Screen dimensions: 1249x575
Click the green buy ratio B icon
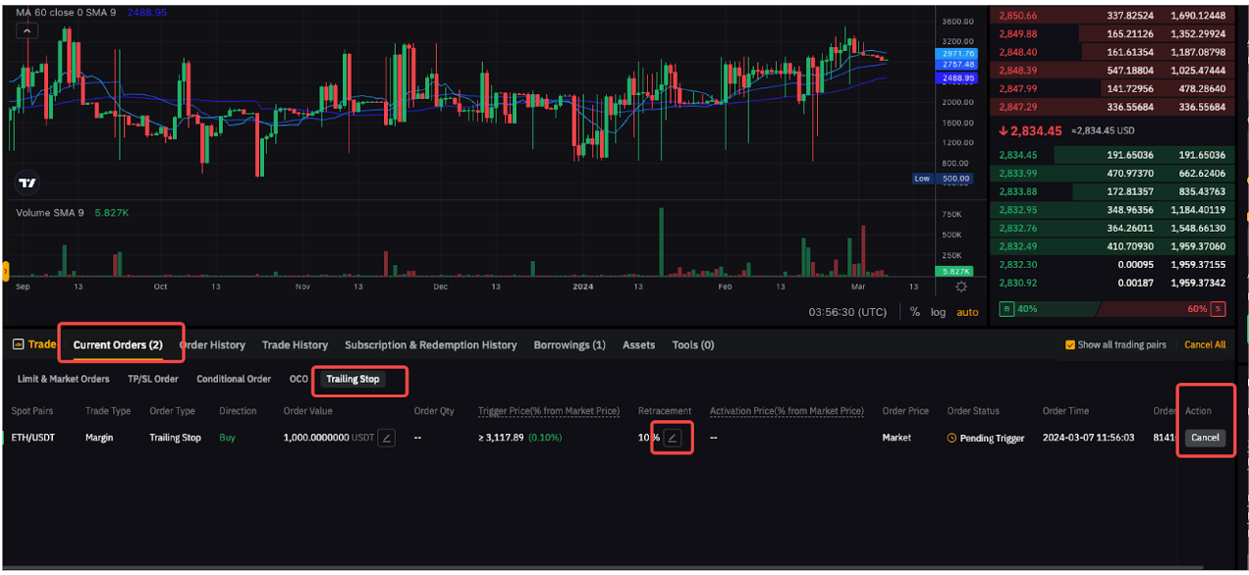point(1005,309)
